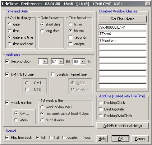Confirm settings with the OK button

point(120,139)
